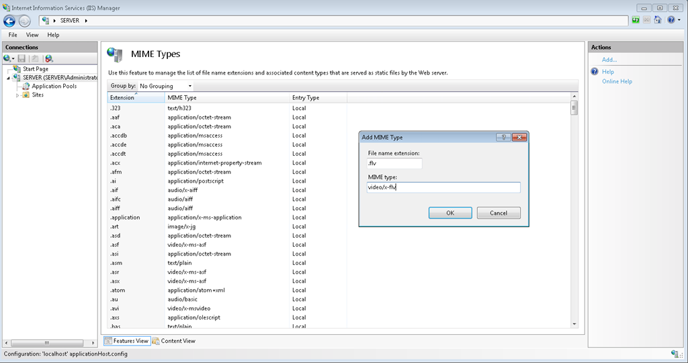The image size is (688, 363).
Task: Click the server icon in the address bar
Action: pyautogui.click(x=46, y=21)
